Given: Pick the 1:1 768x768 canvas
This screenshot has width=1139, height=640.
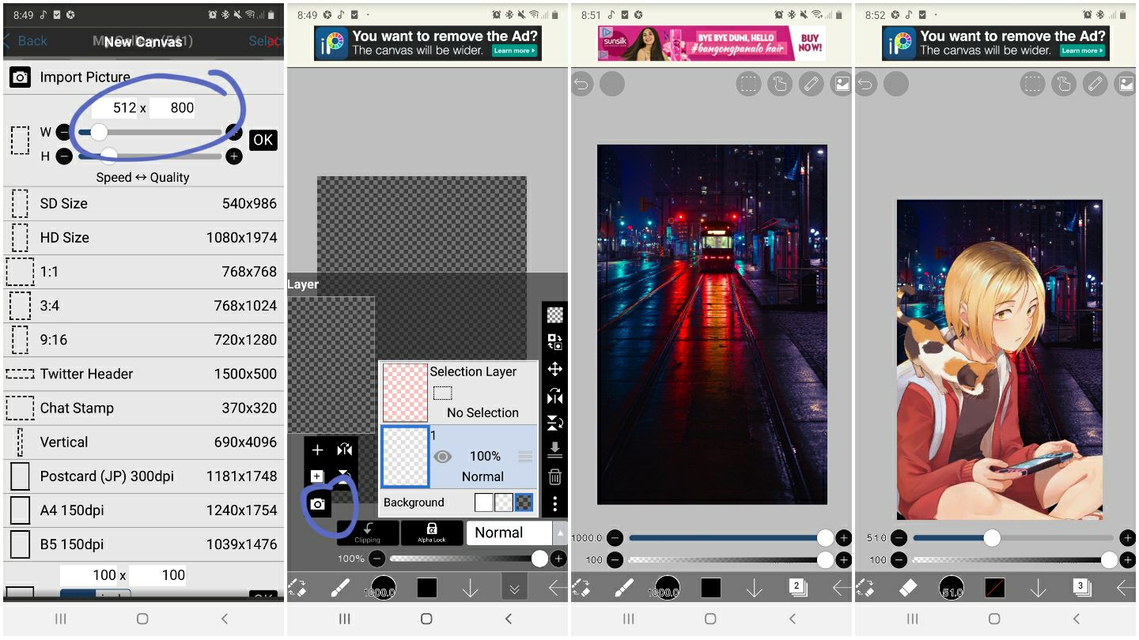Looking at the screenshot, I should tap(143, 272).
